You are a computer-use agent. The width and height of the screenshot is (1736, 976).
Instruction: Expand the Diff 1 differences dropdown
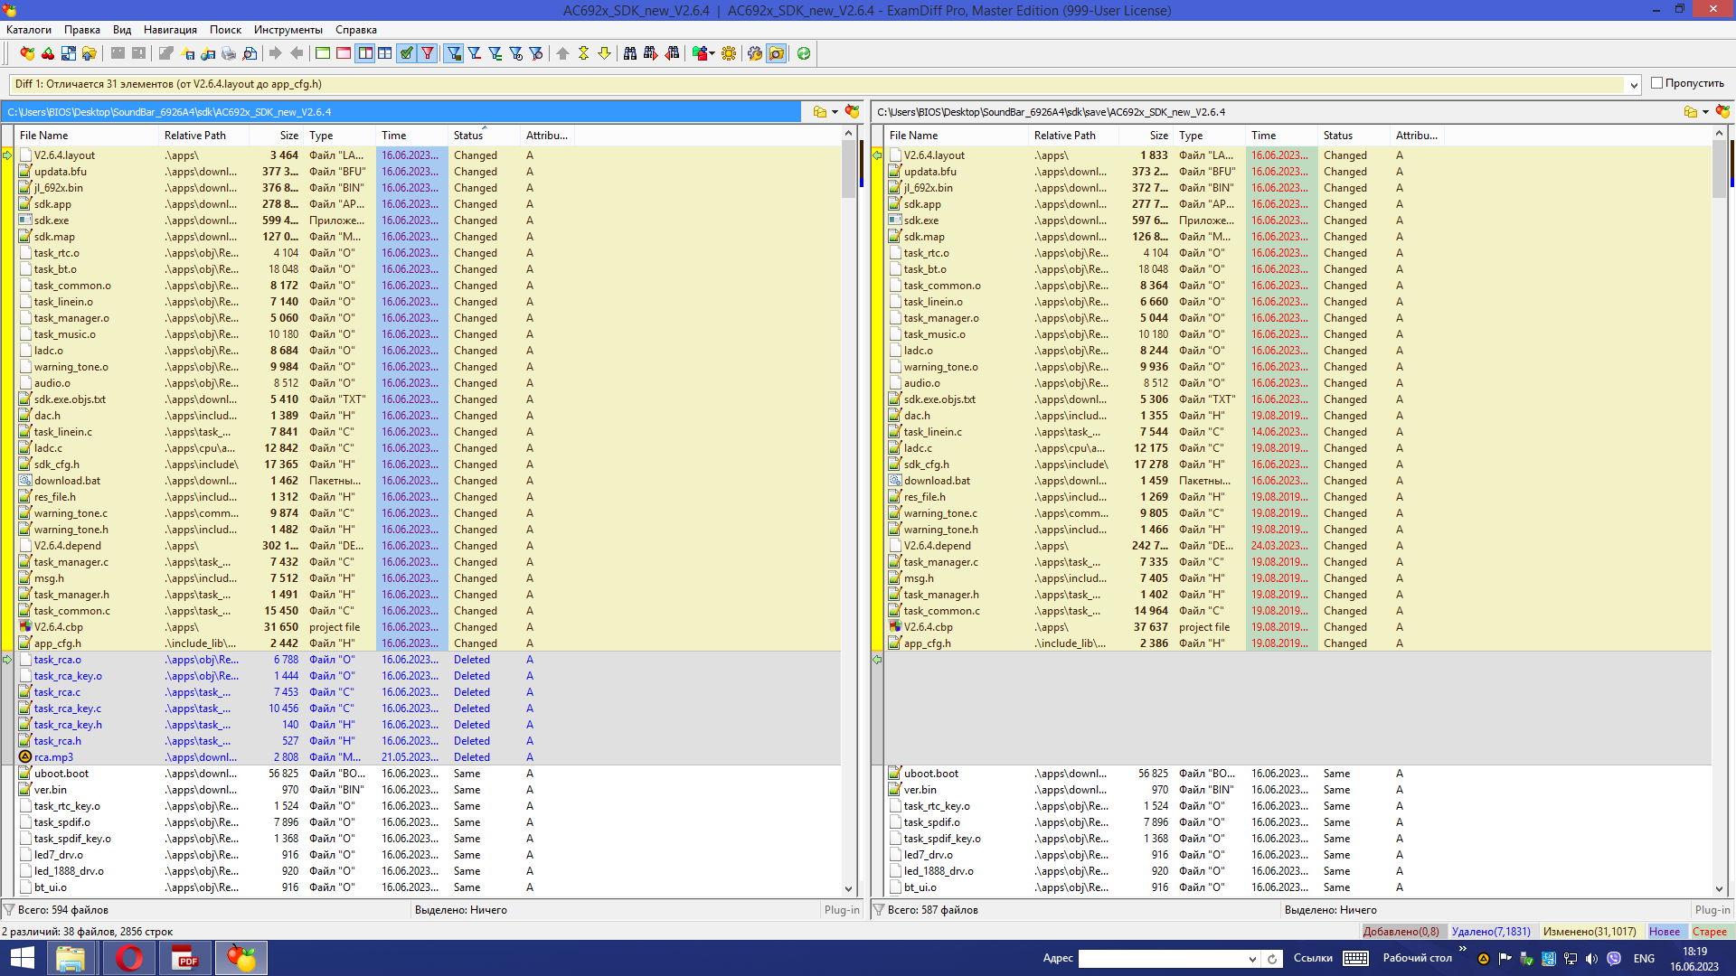pyautogui.click(x=1634, y=85)
